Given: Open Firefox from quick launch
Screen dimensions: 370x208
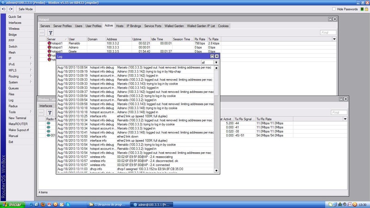Looking at the screenshot, I should click(43, 204).
